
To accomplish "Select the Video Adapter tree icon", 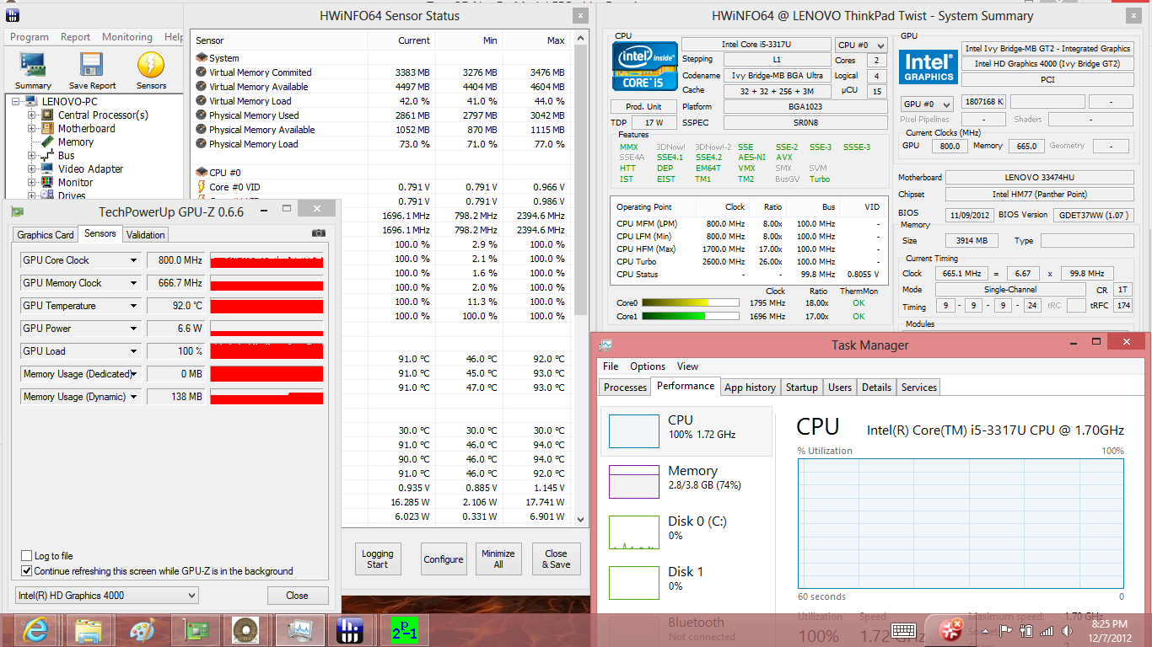I will pyautogui.click(x=49, y=169).
